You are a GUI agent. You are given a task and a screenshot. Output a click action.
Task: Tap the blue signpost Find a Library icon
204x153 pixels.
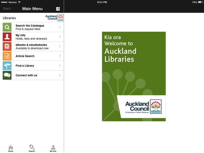(7, 66)
